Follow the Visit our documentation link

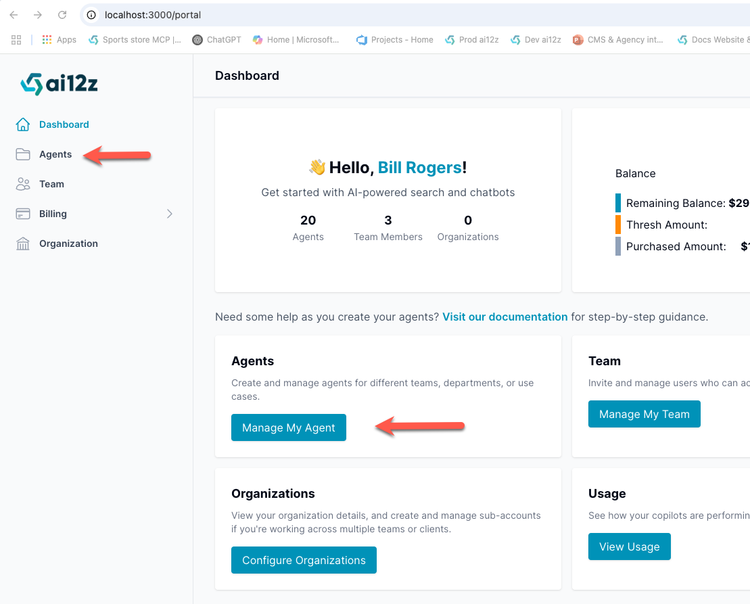pos(505,317)
